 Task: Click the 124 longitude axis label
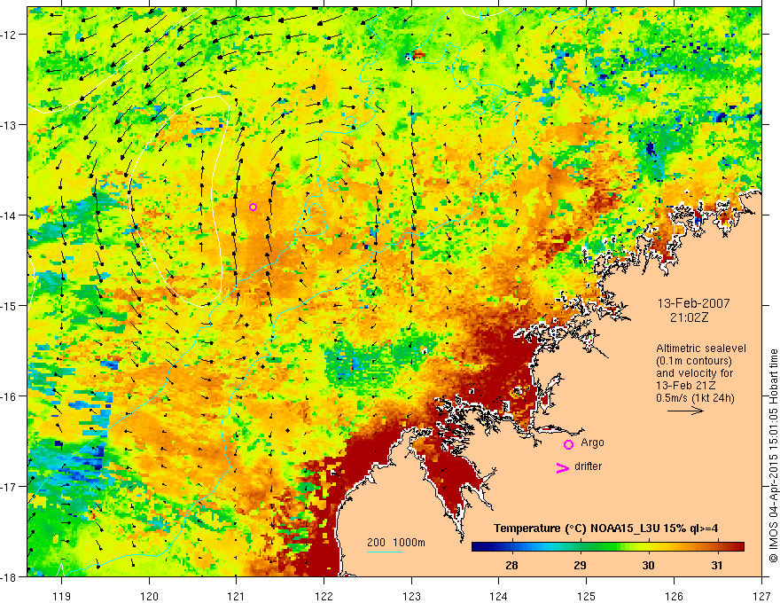pos(499,596)
